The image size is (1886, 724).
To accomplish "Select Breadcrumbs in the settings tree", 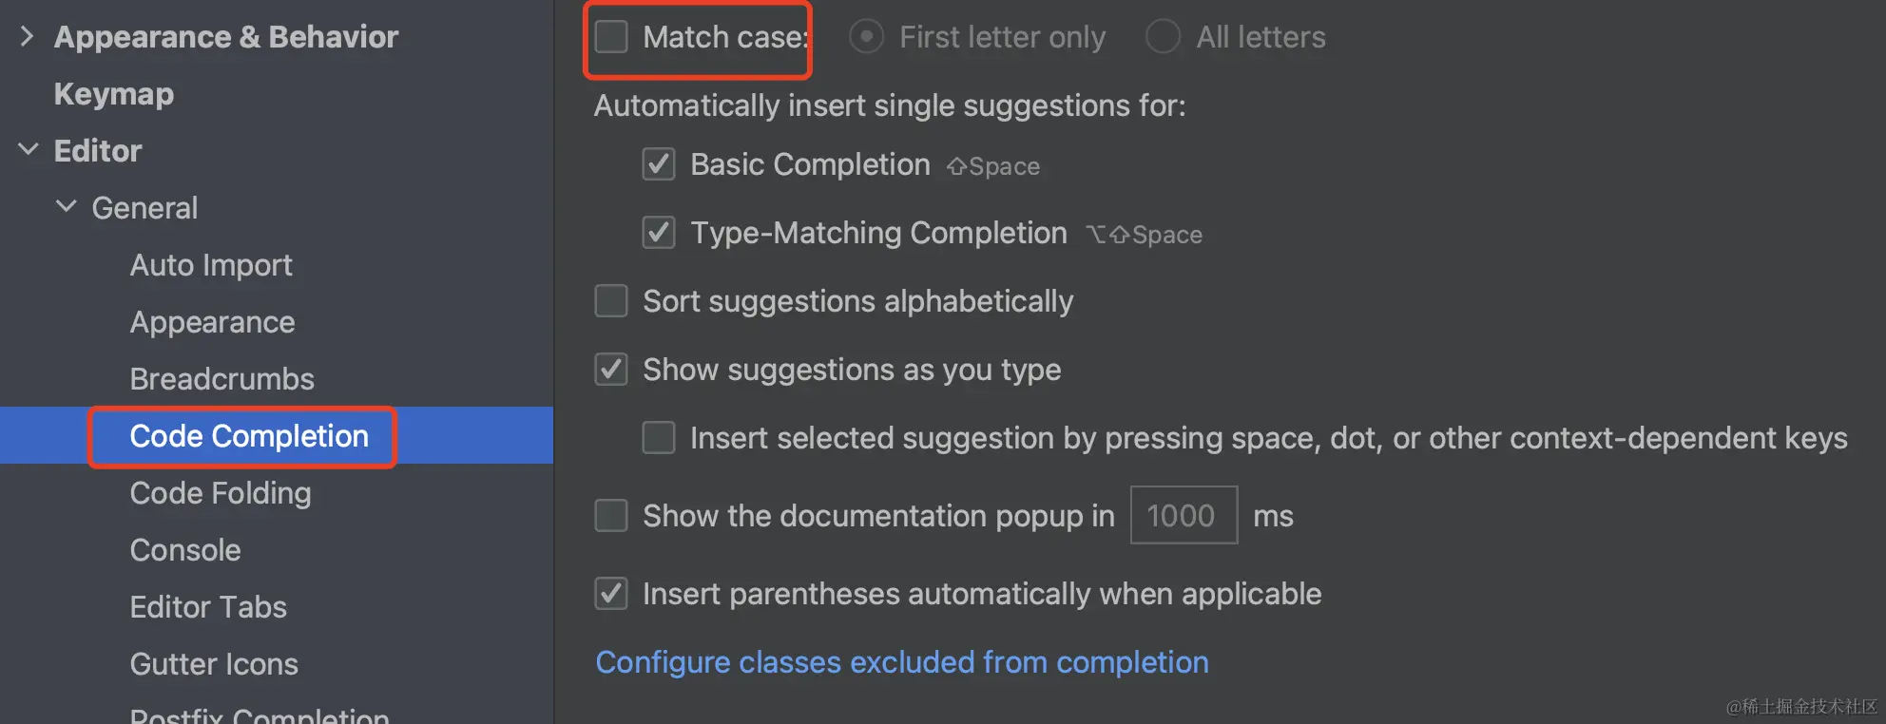I will click(221, 379).
